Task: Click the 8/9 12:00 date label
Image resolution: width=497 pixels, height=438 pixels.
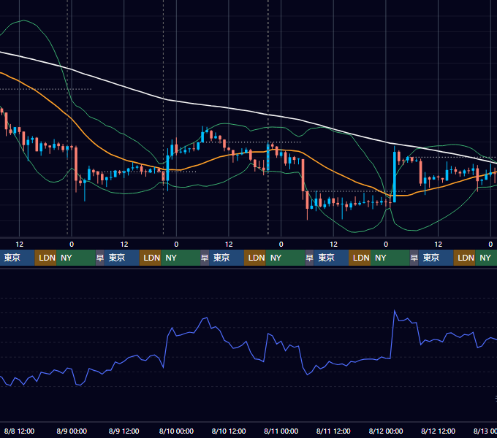Action: point(124,431)
